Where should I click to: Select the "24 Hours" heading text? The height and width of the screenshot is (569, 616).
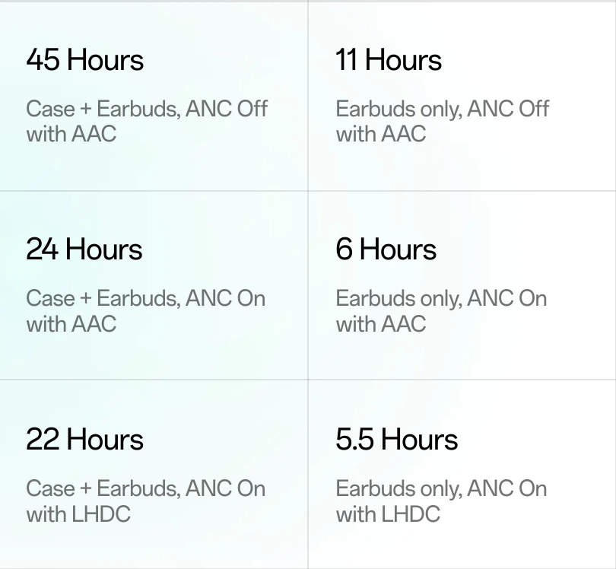point(84,250)
